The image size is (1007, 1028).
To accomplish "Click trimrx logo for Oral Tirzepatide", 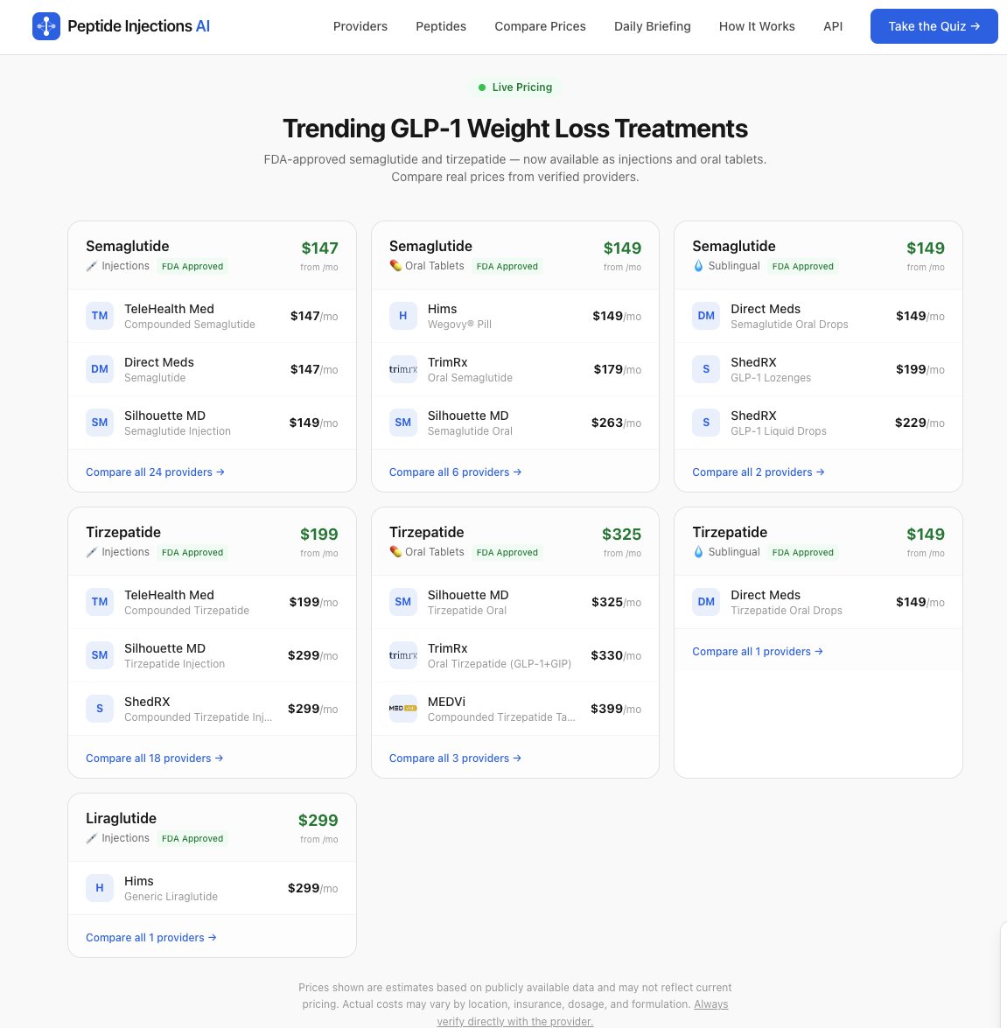I will point(403,655).
